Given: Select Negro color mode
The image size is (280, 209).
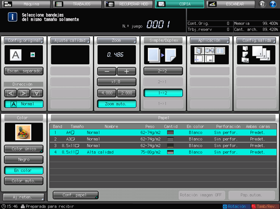Looking at the screenshot, I should click(24, 160).
